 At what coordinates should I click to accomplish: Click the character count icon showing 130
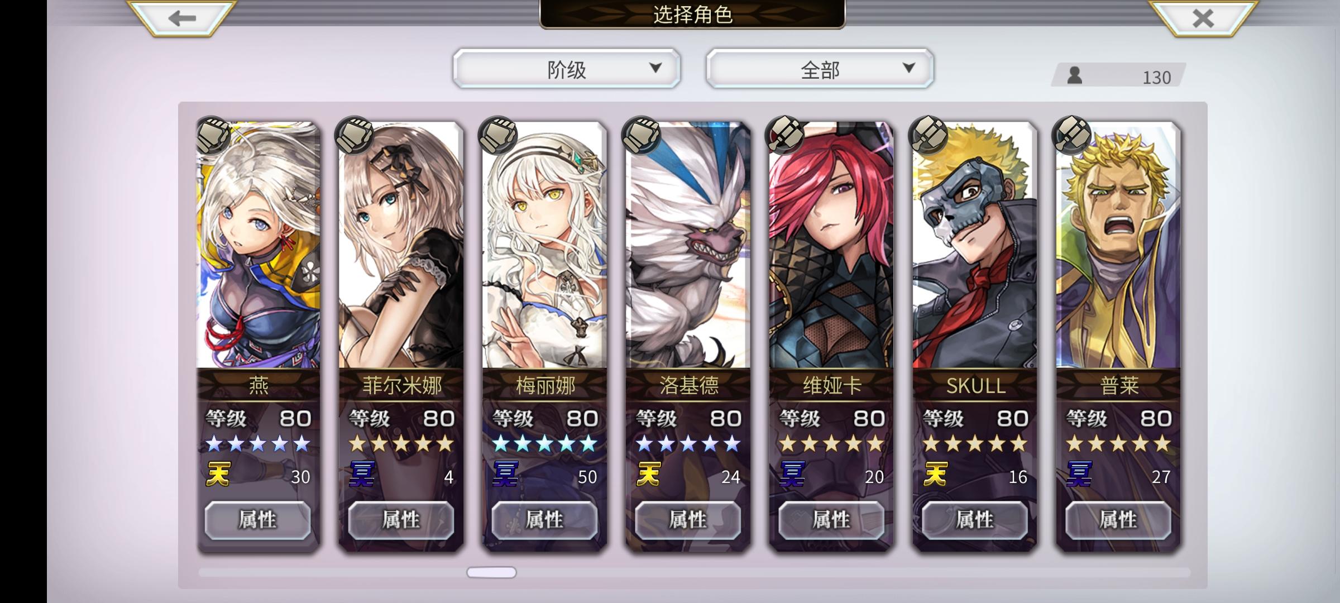click(x=1075, y=75)
